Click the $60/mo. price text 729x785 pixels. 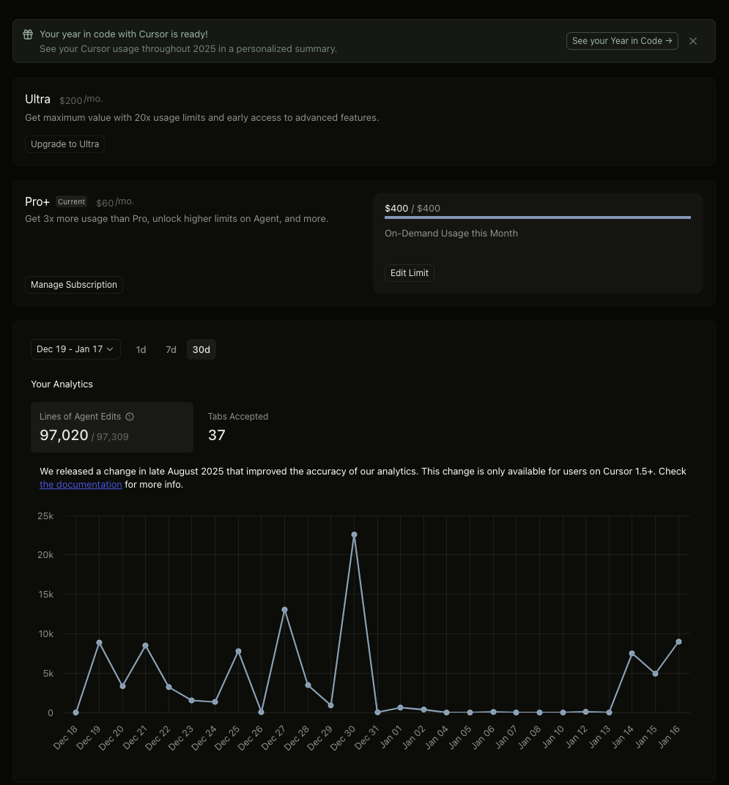115,202
